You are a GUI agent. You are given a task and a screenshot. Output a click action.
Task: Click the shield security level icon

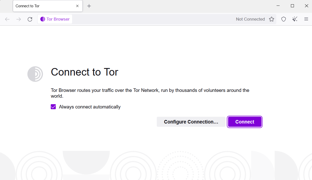coord(283,19)
